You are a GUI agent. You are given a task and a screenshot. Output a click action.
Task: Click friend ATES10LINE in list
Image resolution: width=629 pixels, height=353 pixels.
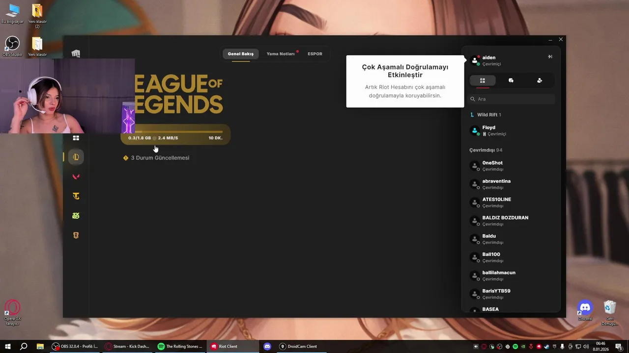tap(511, 202)
